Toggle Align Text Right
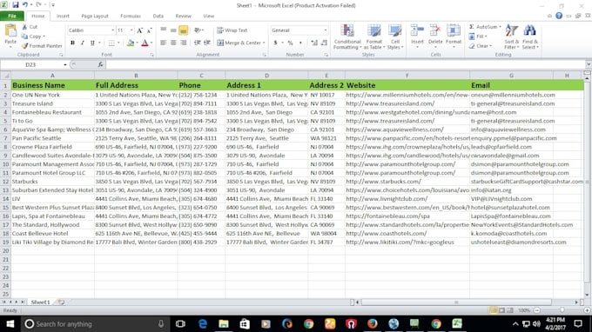The height and width of the screenshot is (332, 592). tap(184, 43)
